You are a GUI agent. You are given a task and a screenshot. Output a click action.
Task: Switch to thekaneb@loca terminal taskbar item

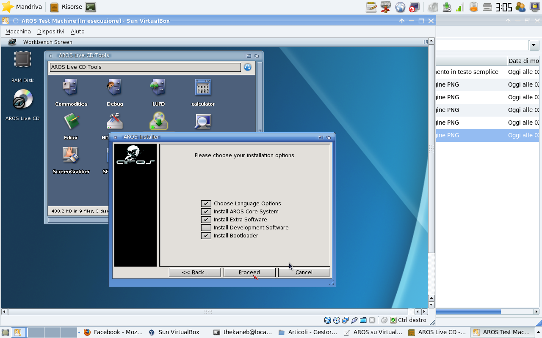click(243, 333)
